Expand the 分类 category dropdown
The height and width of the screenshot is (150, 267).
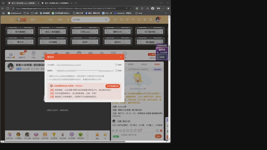tap(51, 20)
